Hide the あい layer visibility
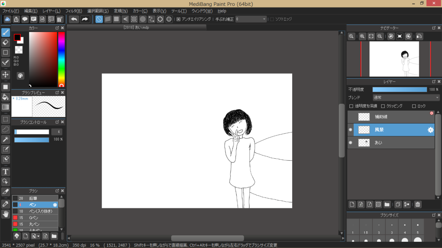 [350, 142]
